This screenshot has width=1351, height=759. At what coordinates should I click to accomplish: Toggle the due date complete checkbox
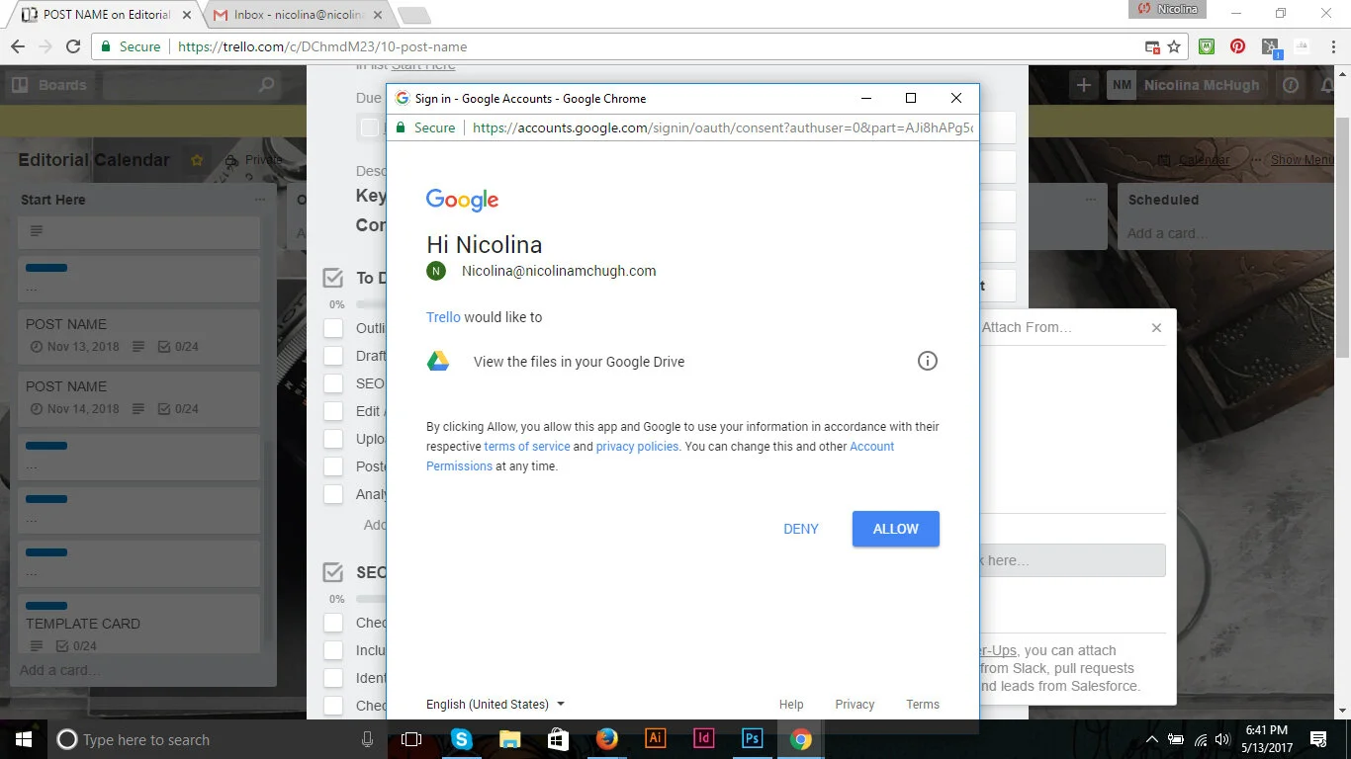pyautogui.click(x=371, y=127)
